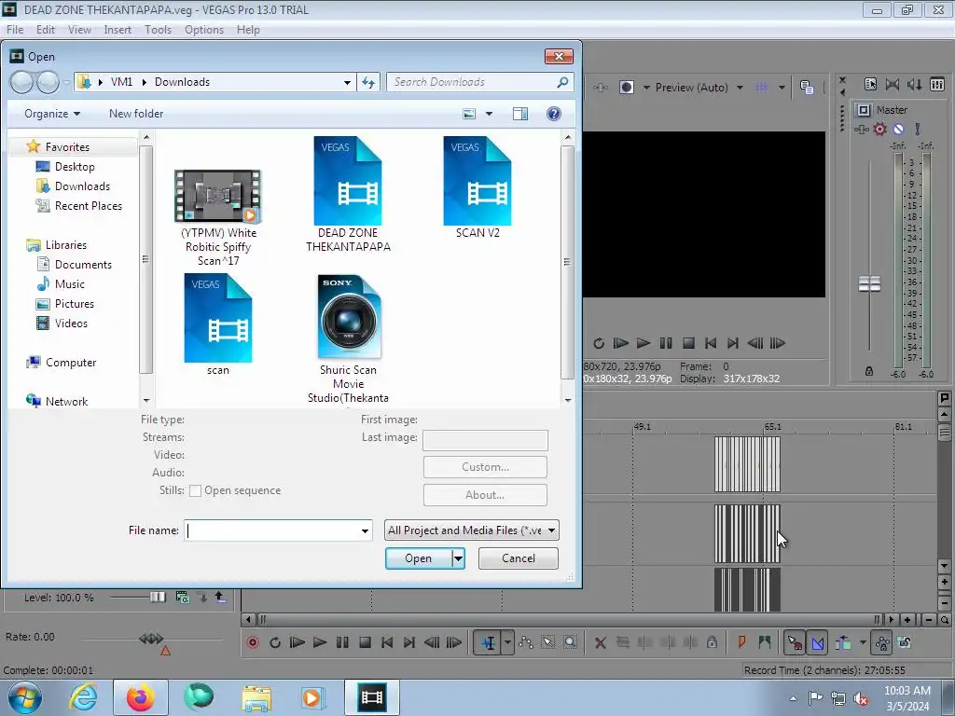This screenshot has height=716, width=955.
Task: Adjust the Master volume fader
Action: point(870,283)
